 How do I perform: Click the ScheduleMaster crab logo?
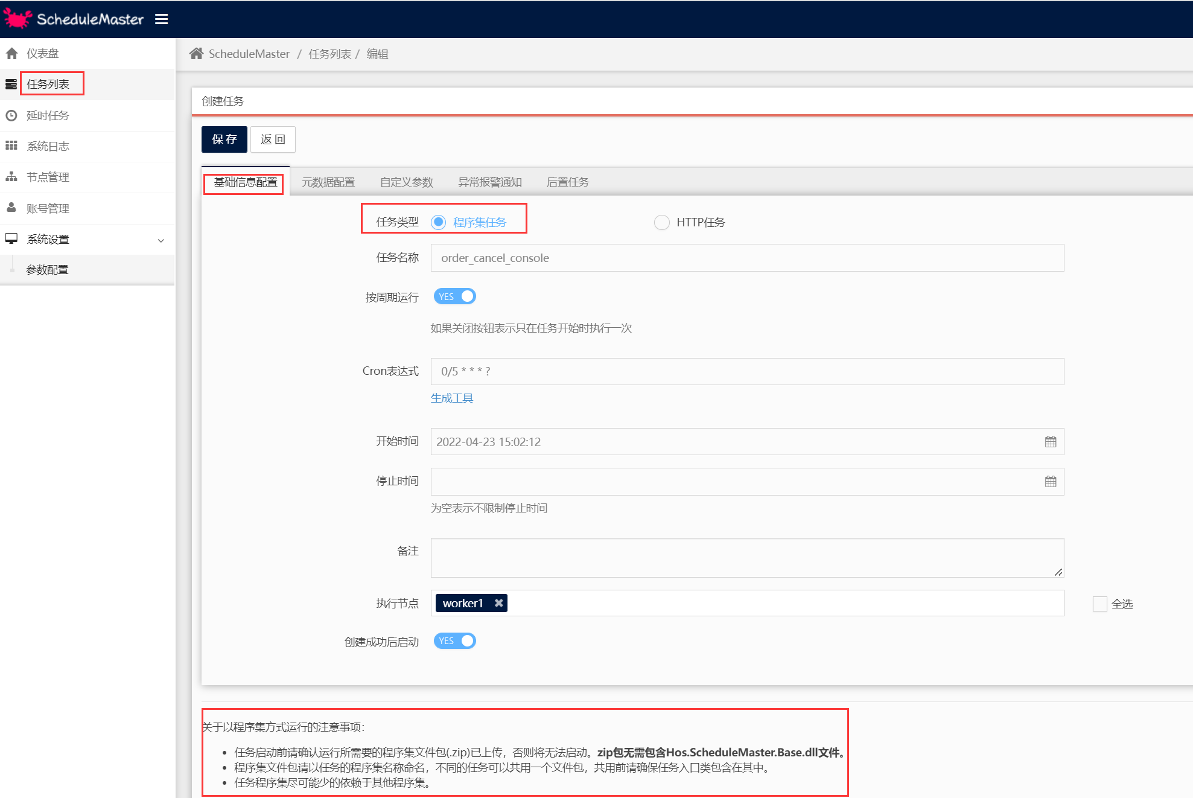coord(17,19)
